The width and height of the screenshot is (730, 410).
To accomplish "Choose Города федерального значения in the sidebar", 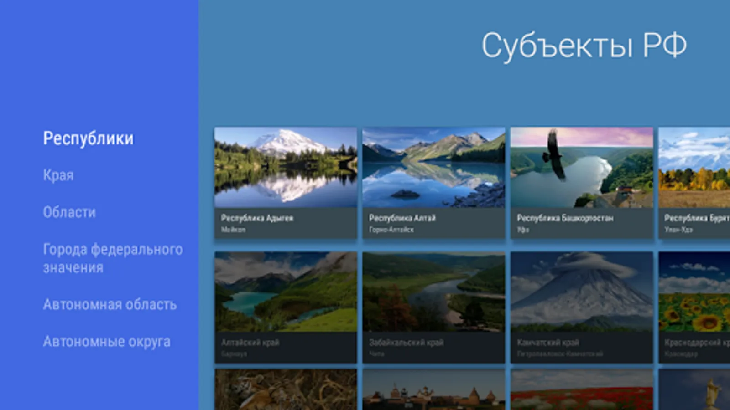I will [x=113, y=258].
